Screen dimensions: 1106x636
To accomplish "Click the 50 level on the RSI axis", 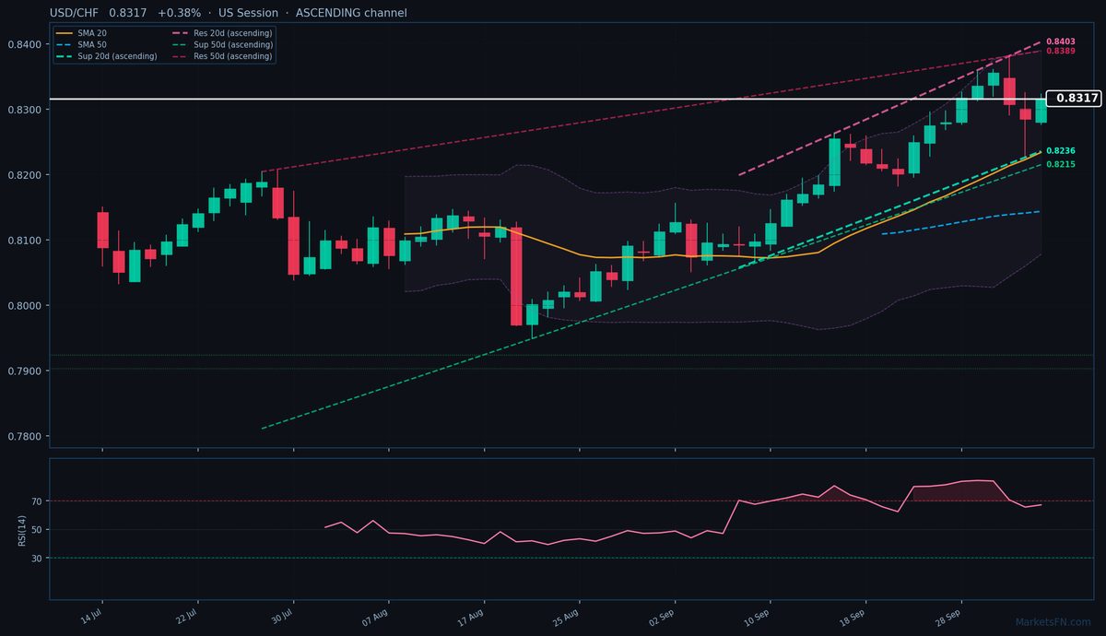I will point(37,530).
